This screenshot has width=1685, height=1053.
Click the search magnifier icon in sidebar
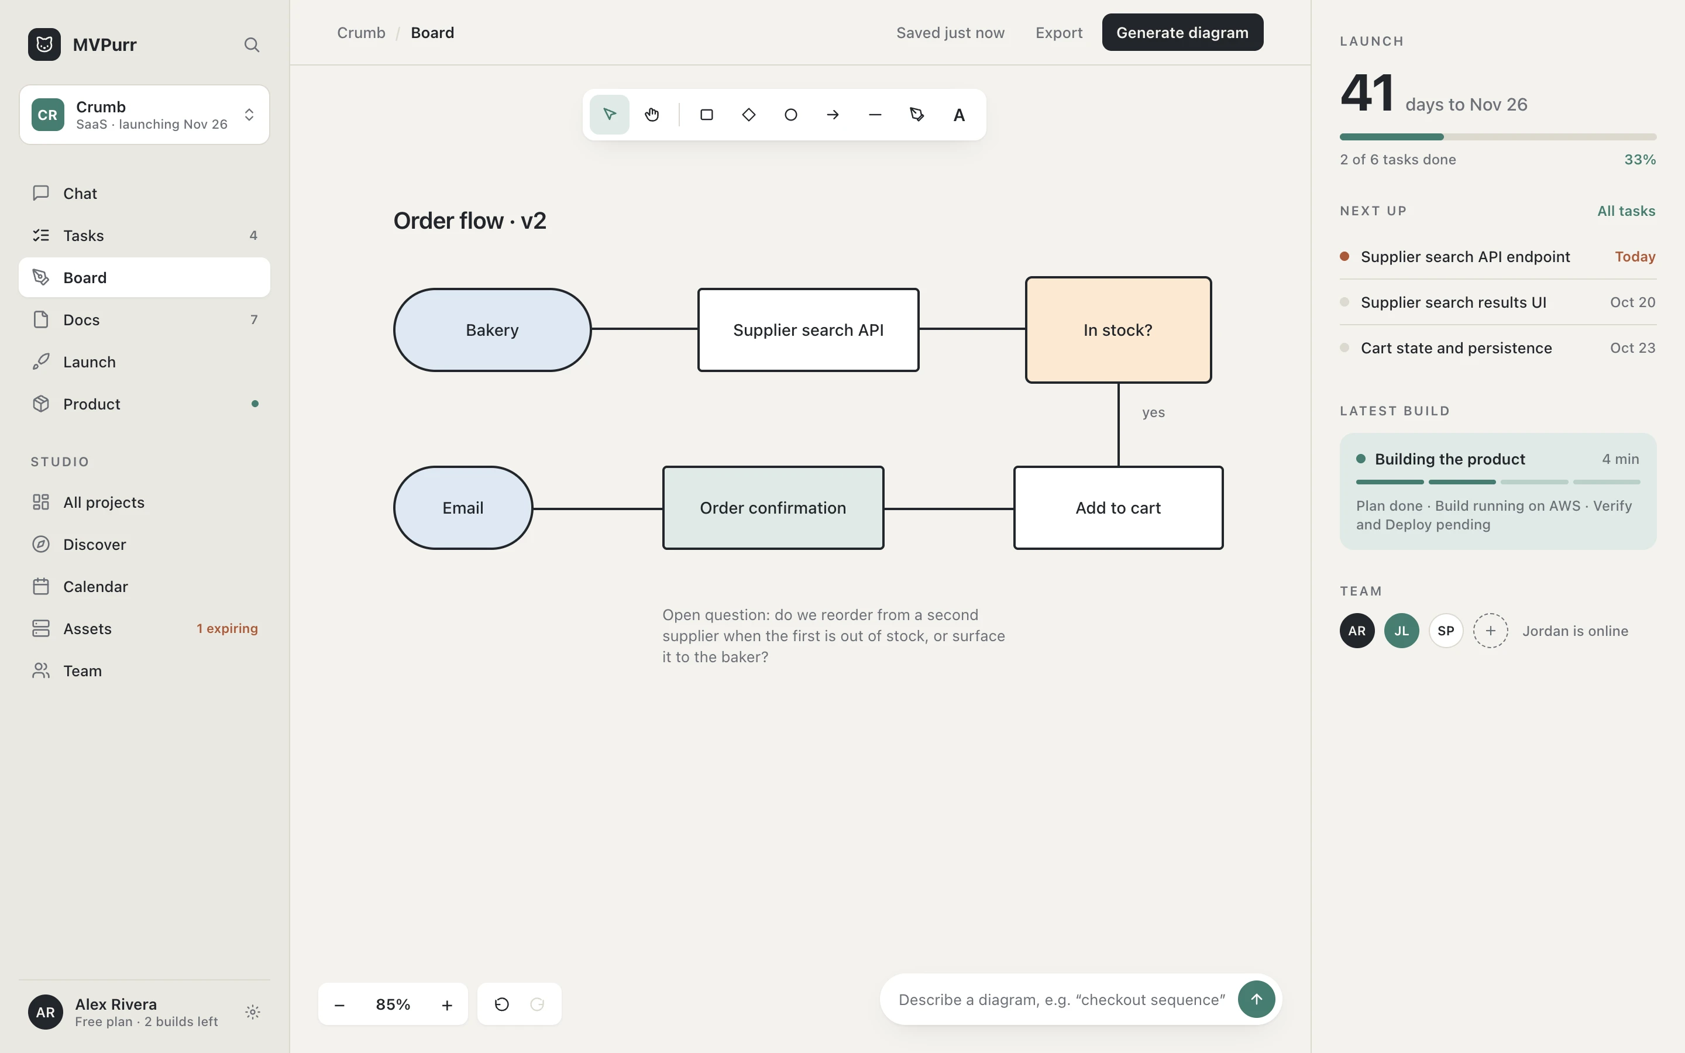point(252,44)
